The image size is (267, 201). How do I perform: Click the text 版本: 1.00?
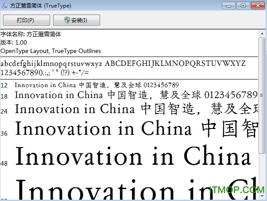pos(14,42)
